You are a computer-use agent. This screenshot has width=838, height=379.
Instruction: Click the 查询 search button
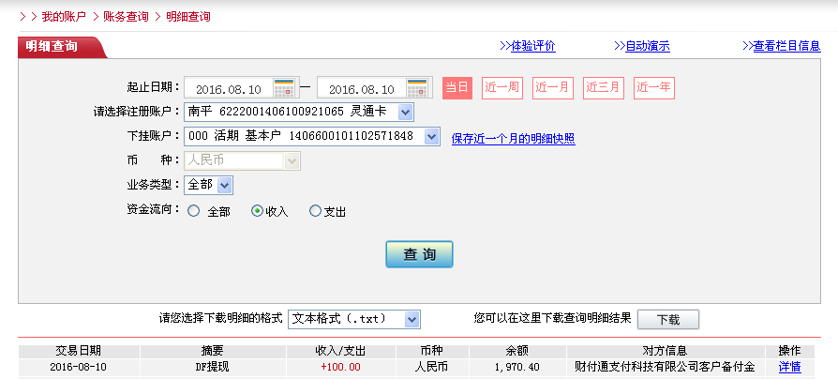[x=419, y=254]
